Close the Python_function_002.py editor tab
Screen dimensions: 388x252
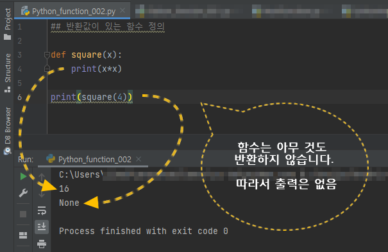(x=122, y=10)
